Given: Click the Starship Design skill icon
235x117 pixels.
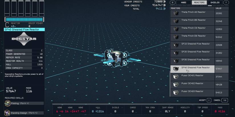Looking at the screenshot, I should (7, 113).
